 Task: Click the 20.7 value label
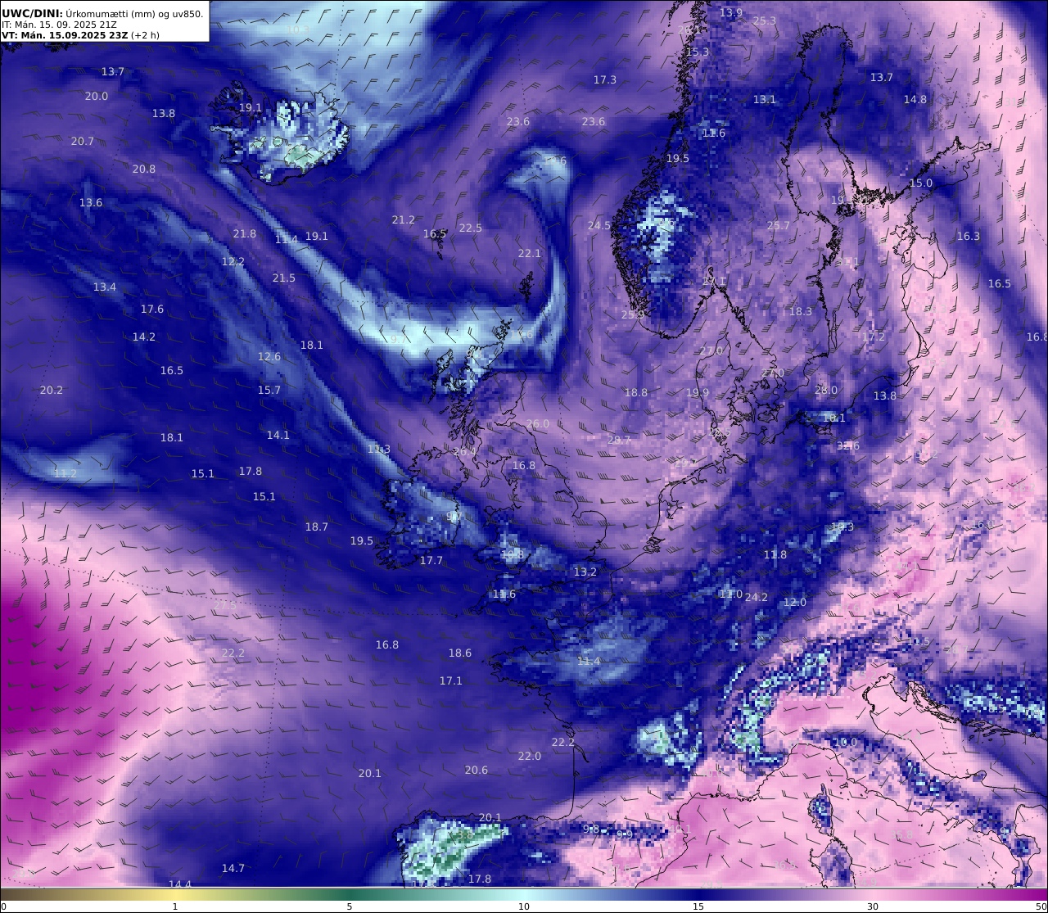pos(83,142)
